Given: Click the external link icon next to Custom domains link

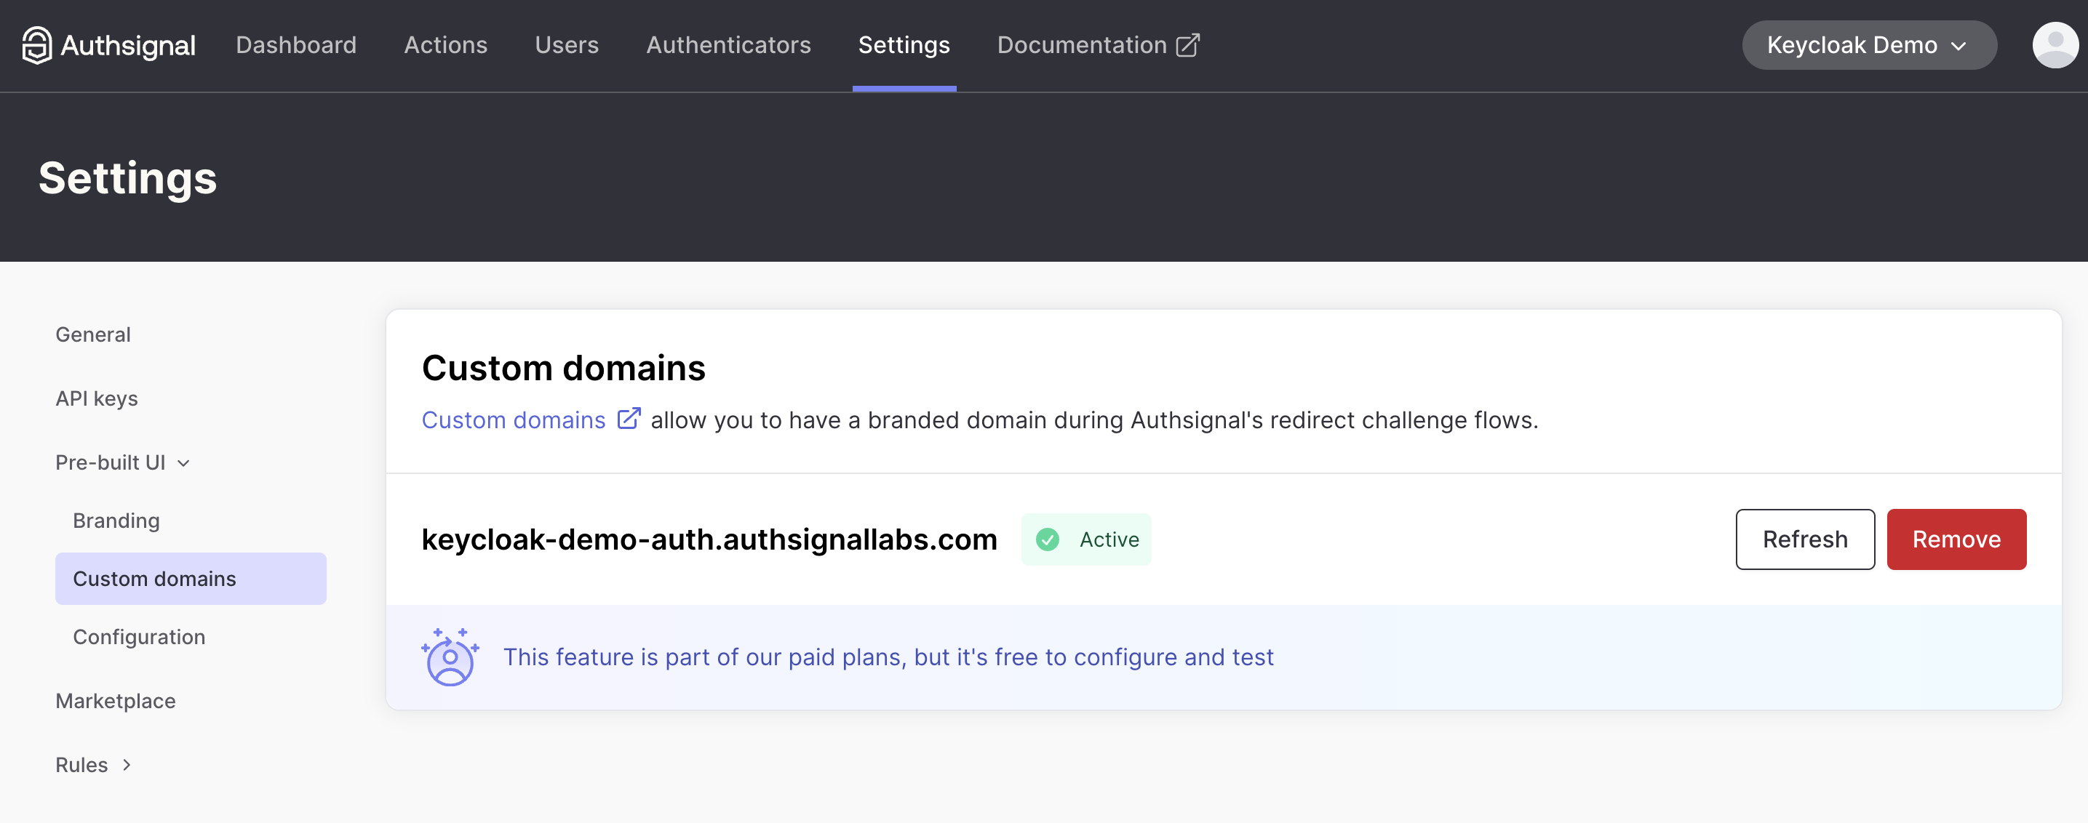Looking at the screenshot, I should [x=629, y=419].
